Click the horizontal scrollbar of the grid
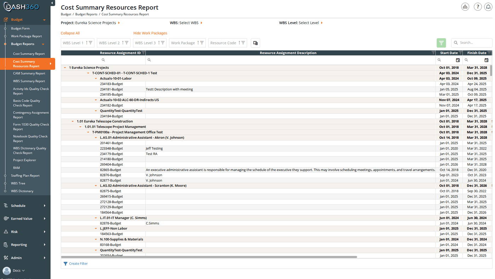Screen dimensions: 495x279 (209, 257)
